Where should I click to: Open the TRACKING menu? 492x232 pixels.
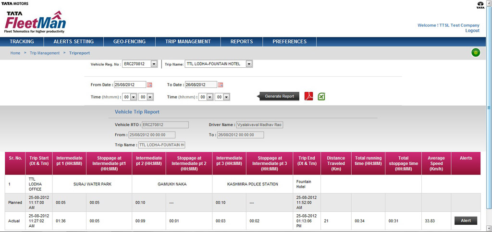point(22,41)
